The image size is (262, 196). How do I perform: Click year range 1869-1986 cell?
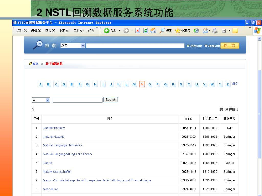(x=210, y=163)
